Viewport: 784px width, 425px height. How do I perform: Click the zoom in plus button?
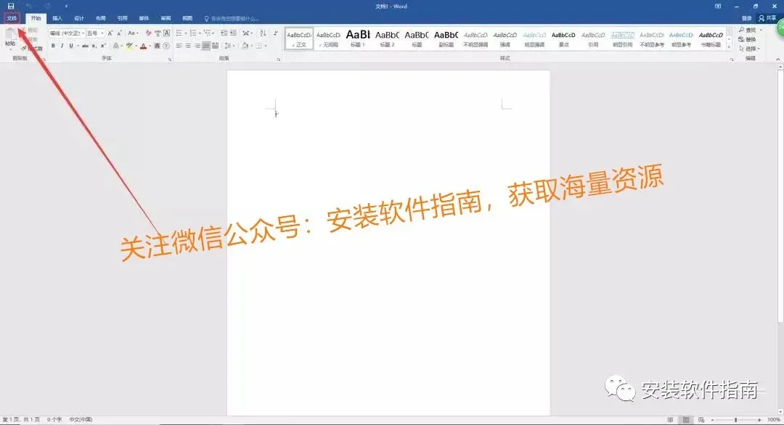[x=759, y=420]
